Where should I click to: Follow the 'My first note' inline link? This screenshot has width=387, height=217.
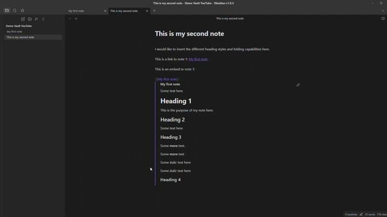(x=198, y=59)
